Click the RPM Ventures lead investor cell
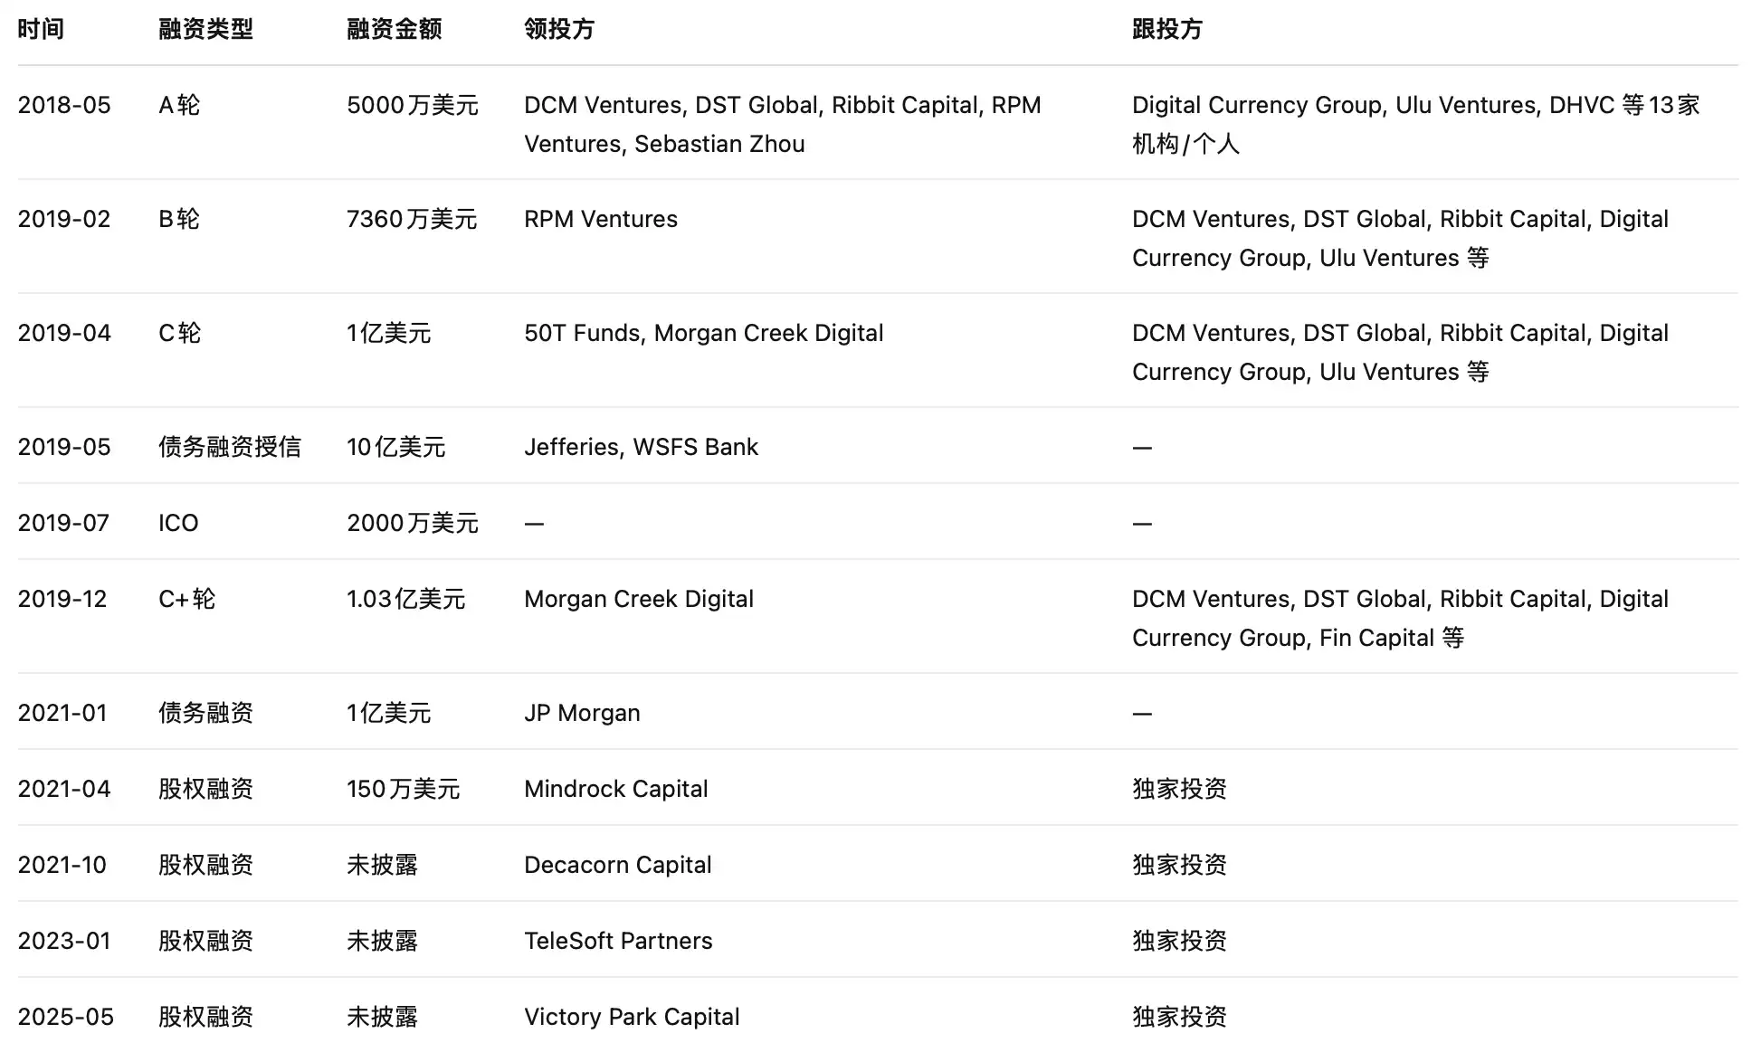 pyautogui.click(x=600, y=219)
